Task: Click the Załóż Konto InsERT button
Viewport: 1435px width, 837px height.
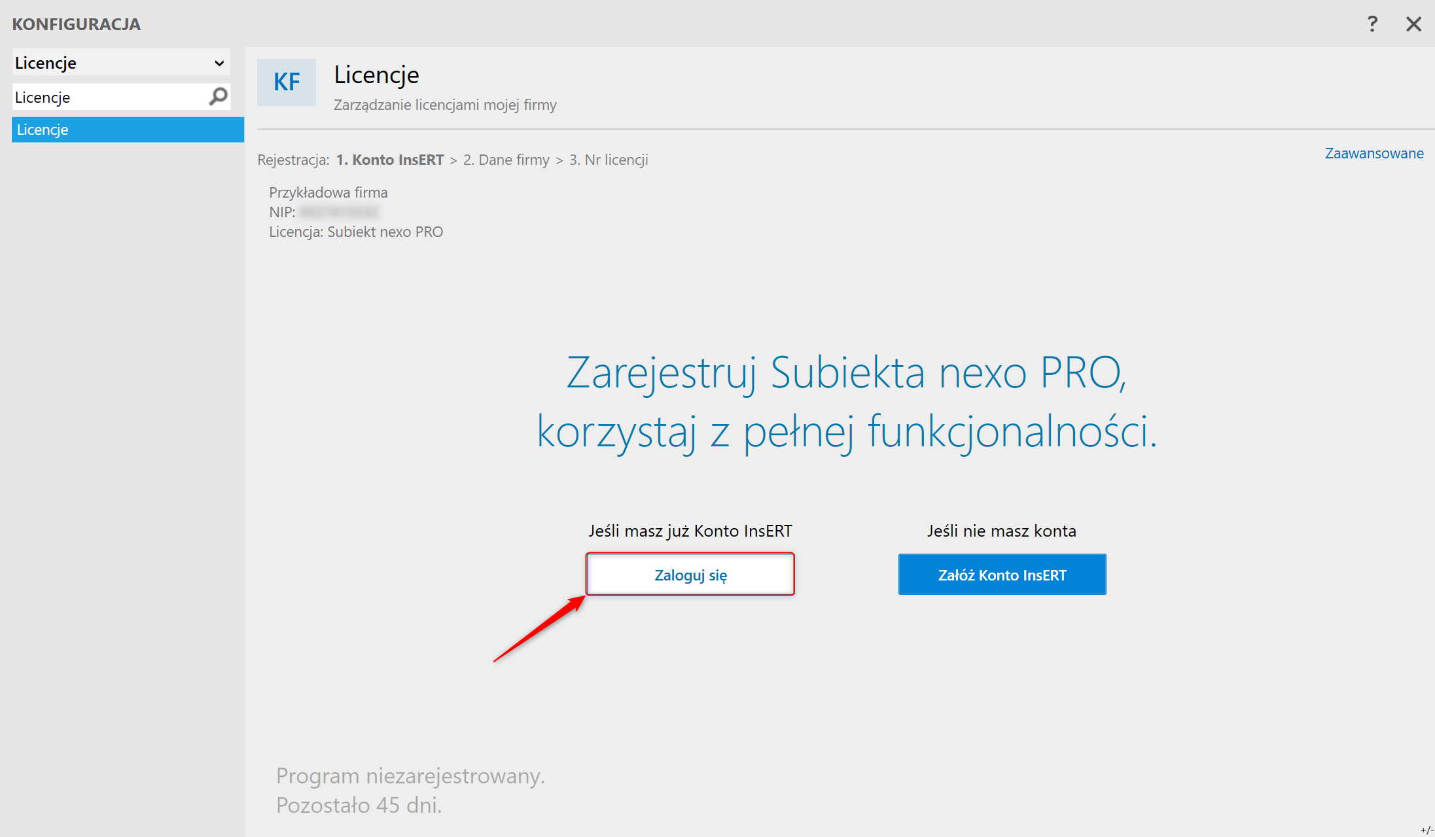Action: (x=1002, y=575)
